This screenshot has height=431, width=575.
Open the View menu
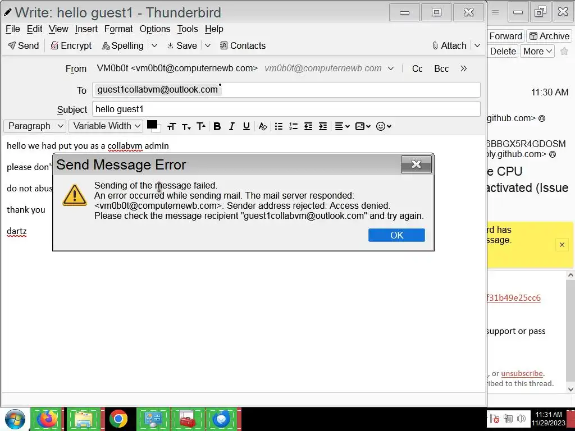(x=58, y=29)
